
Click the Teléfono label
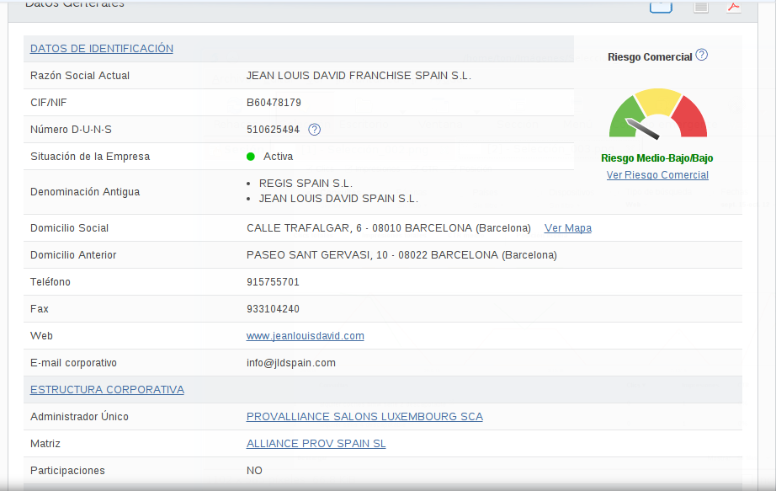click(50, 282)
